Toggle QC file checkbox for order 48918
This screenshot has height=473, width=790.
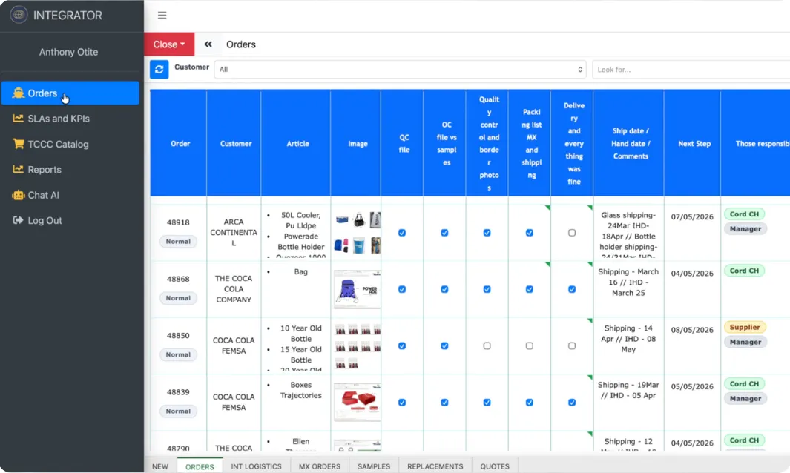pos(402,233)
